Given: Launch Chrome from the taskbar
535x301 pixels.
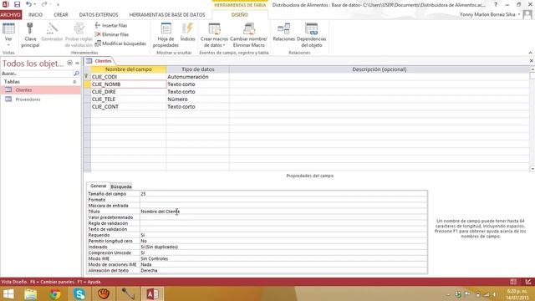Looking at the screenshot, I should [55, 294].
